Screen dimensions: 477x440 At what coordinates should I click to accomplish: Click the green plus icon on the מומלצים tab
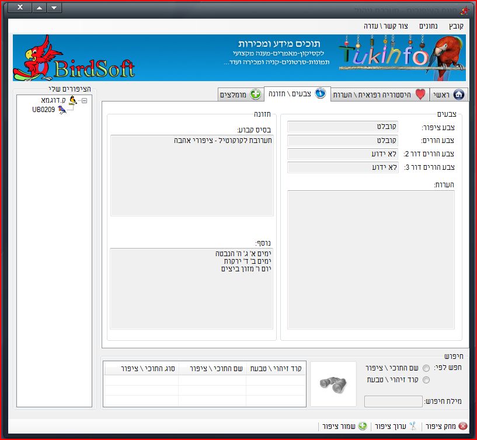[255, 95]
